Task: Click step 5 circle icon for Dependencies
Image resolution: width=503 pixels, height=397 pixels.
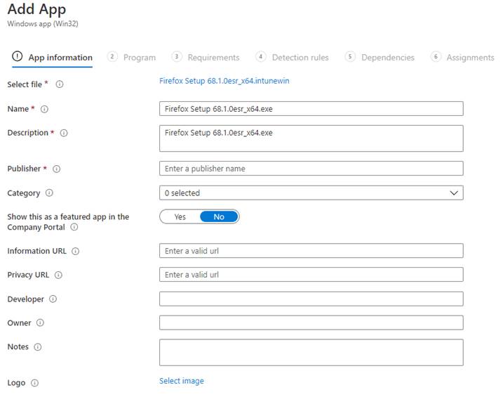Action: tap(350, 57)
